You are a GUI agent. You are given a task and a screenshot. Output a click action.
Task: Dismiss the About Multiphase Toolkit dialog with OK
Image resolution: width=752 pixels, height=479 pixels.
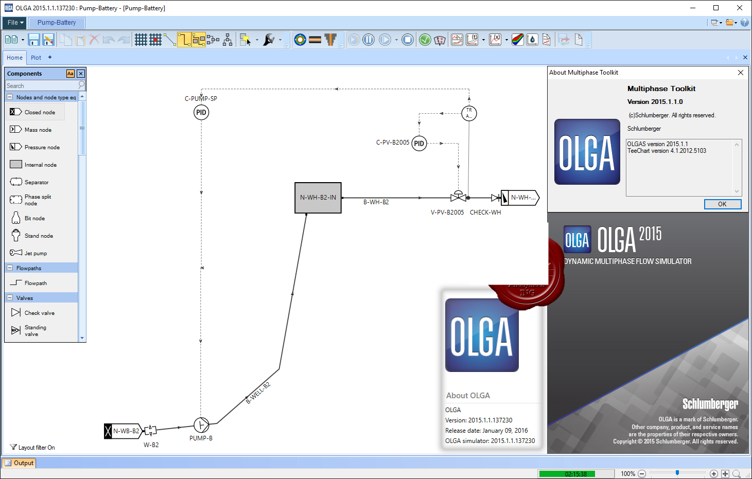(x=723, y=204)
